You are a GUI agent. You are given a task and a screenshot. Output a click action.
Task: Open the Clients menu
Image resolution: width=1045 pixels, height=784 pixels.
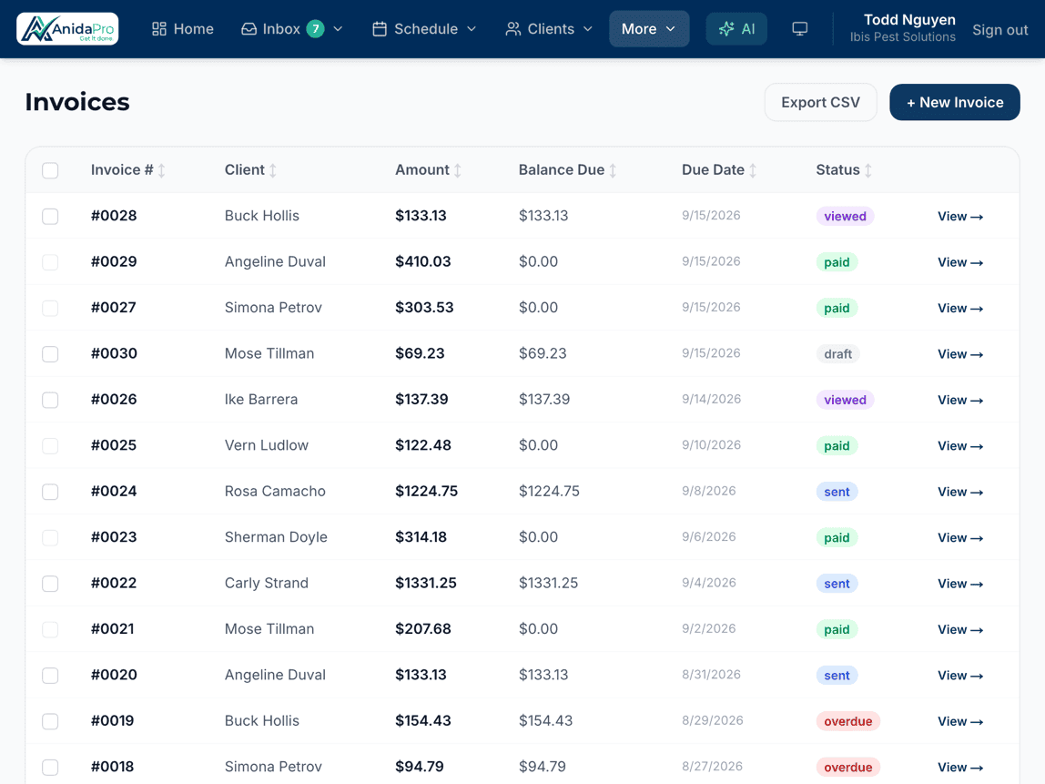[x=549, y=28]
